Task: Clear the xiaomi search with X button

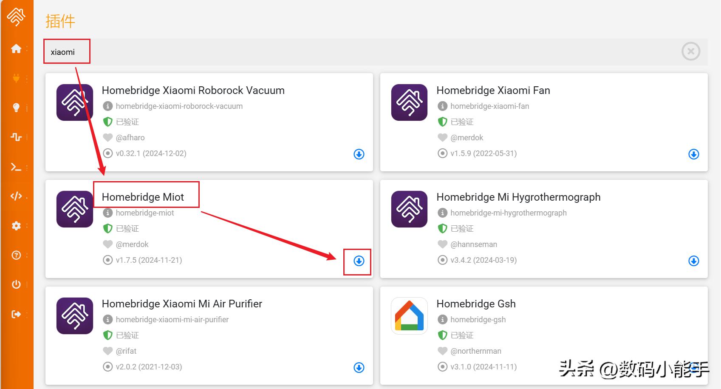Action: point(691,51)
